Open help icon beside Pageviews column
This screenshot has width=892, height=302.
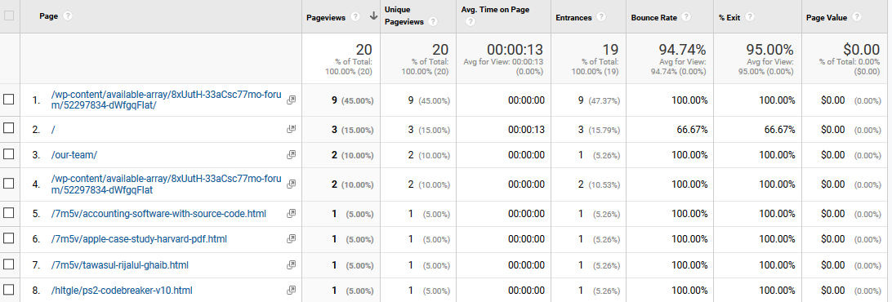coord(355,17)
